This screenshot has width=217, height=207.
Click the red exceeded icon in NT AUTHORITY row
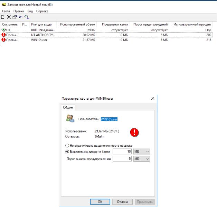(x=3, y=35)
